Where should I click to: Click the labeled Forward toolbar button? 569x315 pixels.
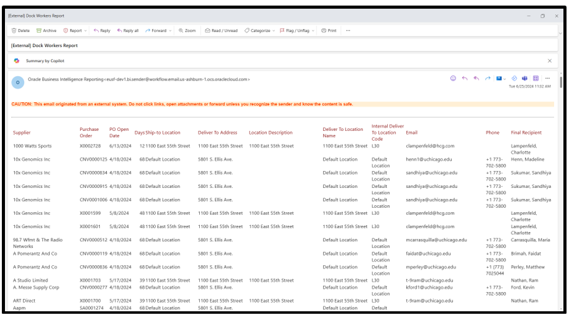pyautogui.click(x=156, y=31)
